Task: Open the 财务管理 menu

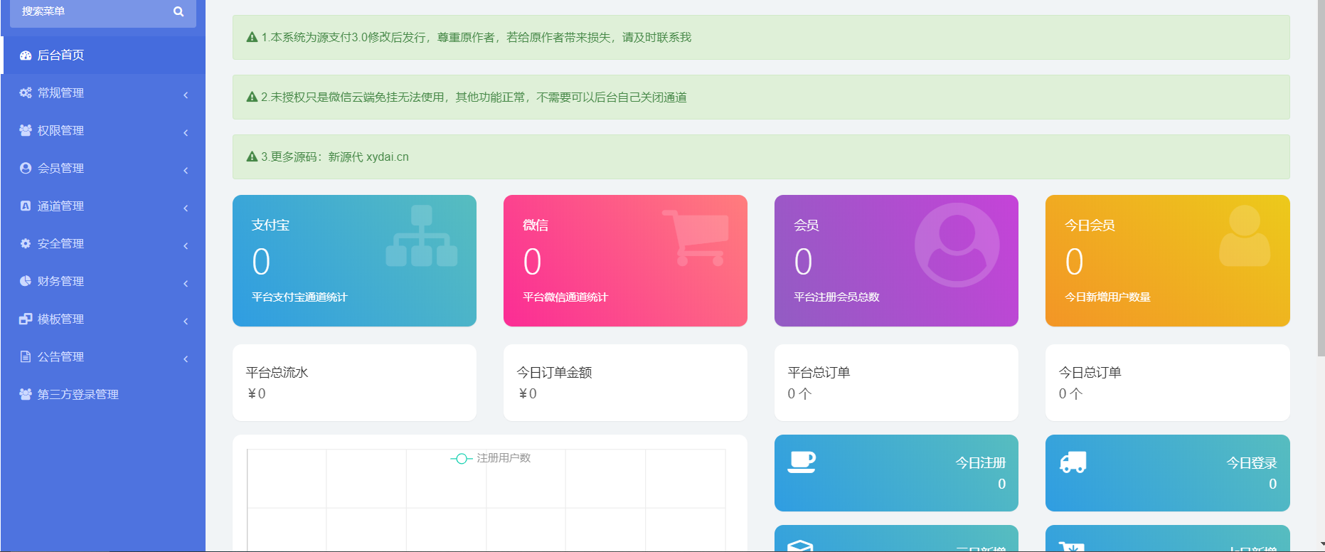Action: (x=104, y=282)
